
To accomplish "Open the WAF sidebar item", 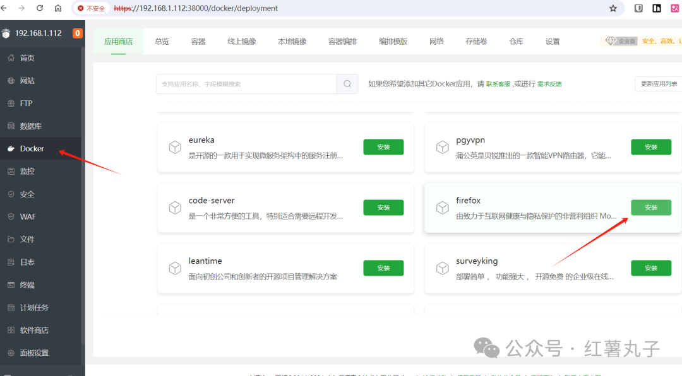I will (28, 217).
